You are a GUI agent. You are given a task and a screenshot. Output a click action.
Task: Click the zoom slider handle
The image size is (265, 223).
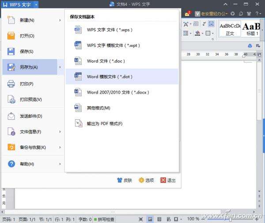(230, 219)
